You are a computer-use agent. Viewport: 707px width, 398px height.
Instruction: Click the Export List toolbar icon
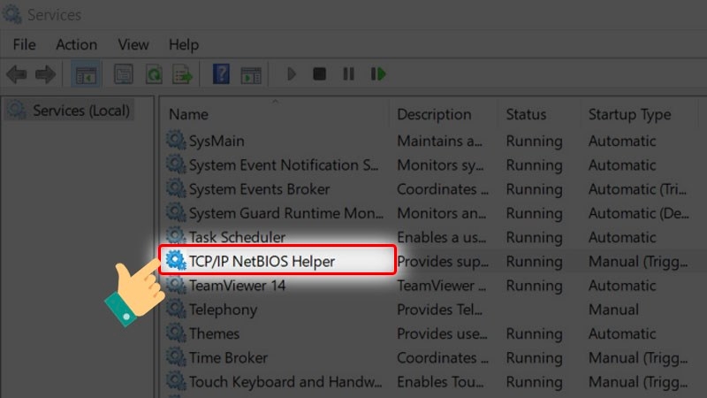[182, 75]
